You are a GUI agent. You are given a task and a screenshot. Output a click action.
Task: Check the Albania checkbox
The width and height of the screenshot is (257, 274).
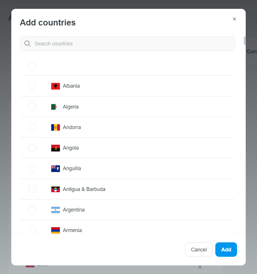click(32, 86)
